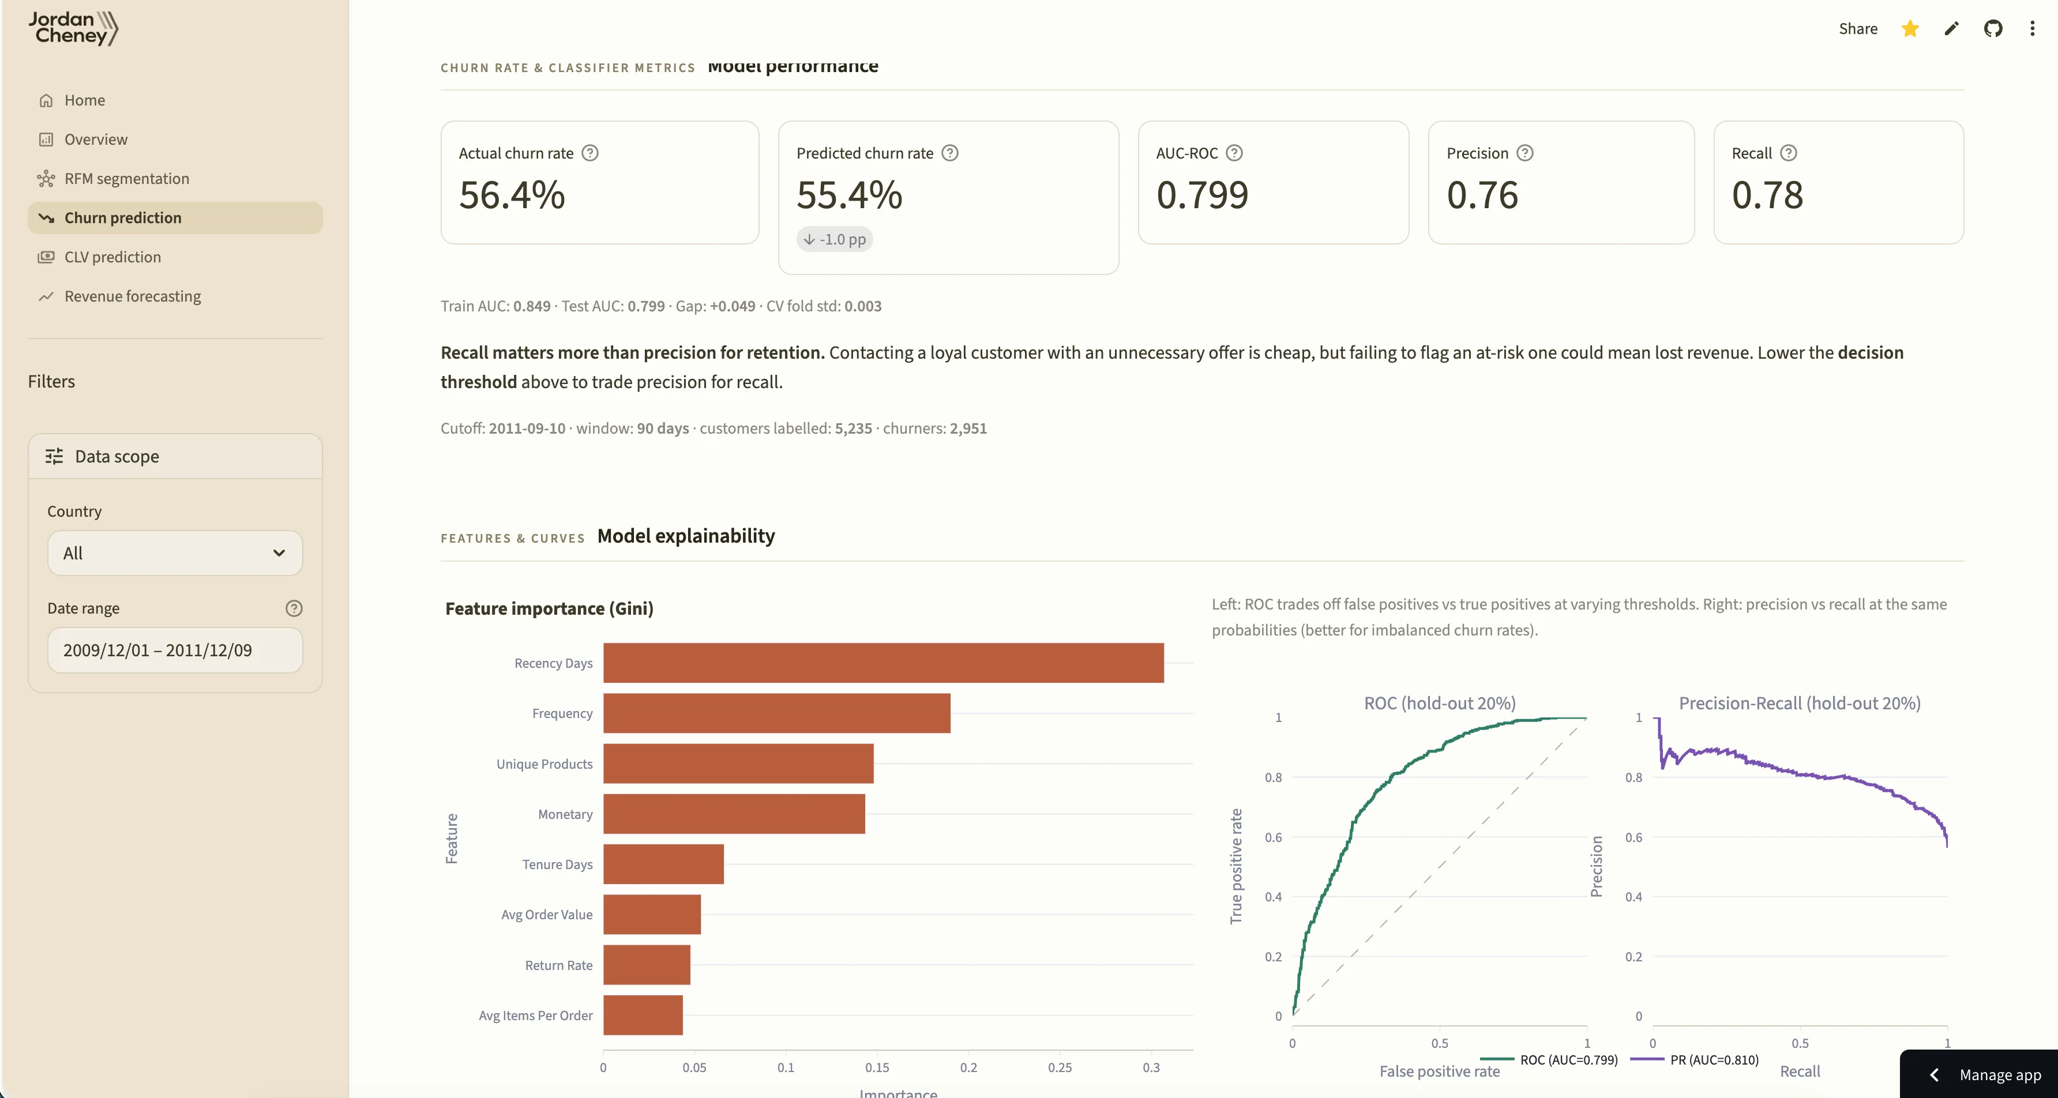Click the Frequency importance bar
Screen dimensions: 2058x1098
pos(776,713)
